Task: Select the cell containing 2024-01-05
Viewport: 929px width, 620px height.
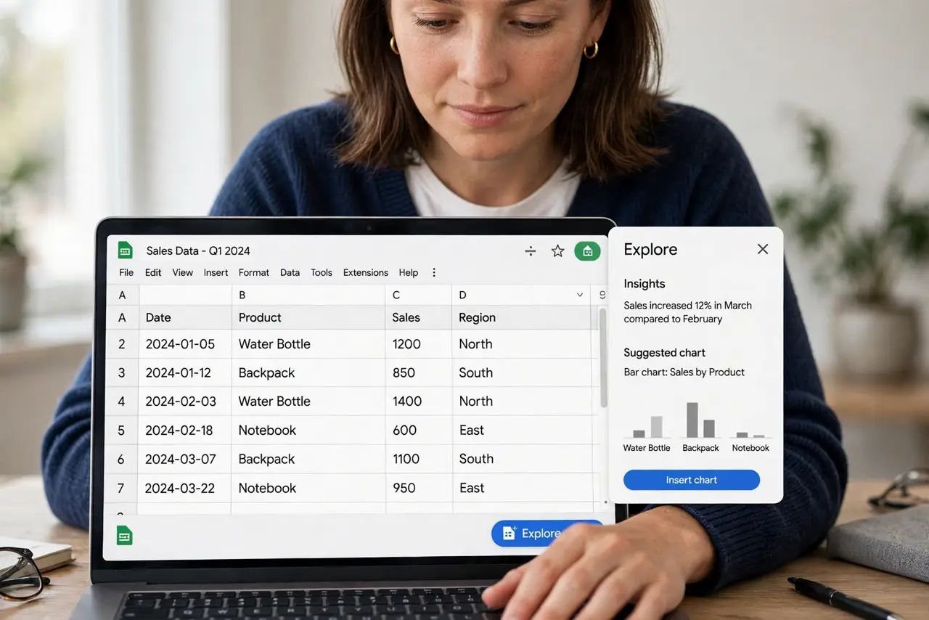Action: (185, 344)
